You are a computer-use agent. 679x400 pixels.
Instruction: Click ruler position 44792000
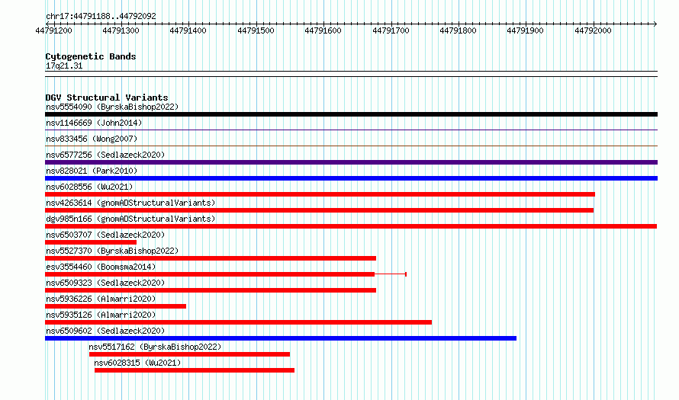tap(594, 30)
